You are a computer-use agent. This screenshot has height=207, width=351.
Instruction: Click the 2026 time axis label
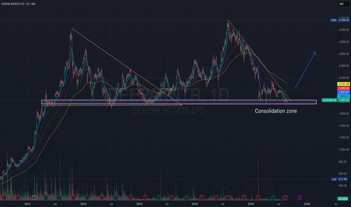(x=307, y=204)
